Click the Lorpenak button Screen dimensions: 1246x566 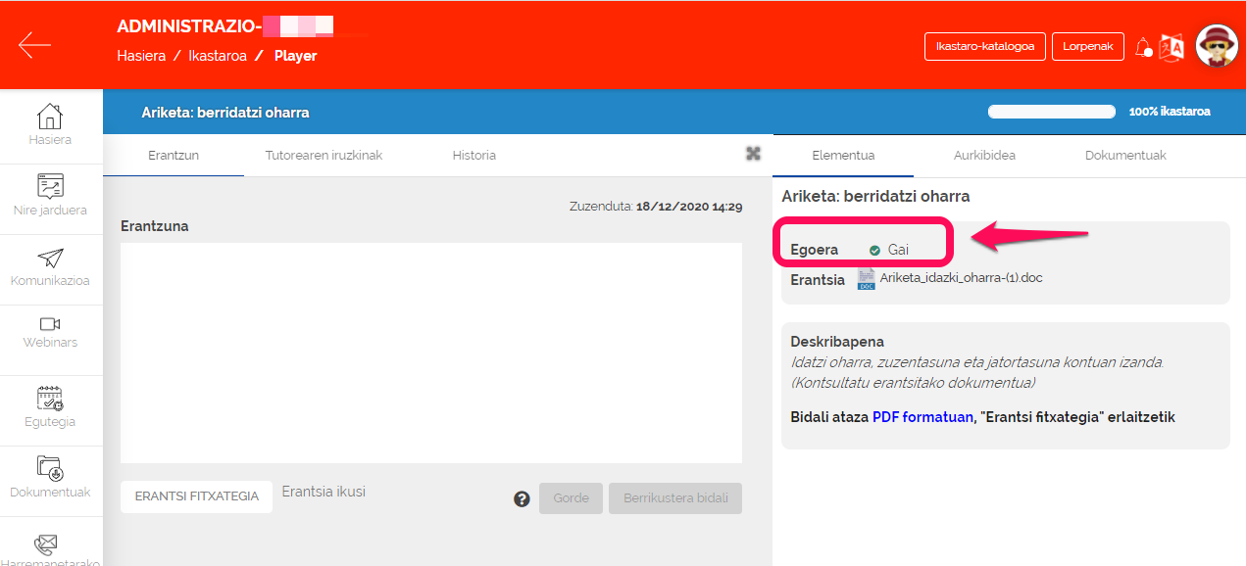(x=1087, y=46)
